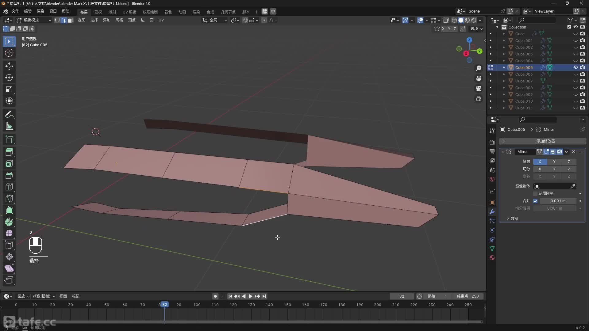
Task: Select the Rip Region tool
Action: (9, 280)
